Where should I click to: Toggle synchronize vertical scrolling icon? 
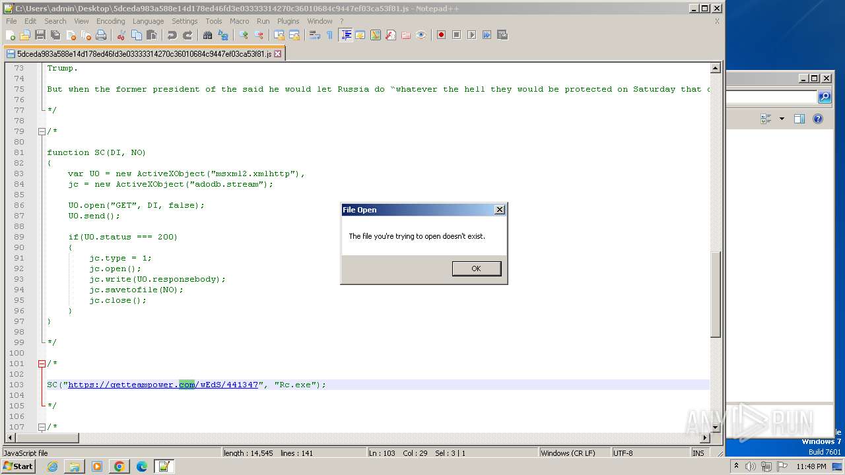(x=279, y=35)
